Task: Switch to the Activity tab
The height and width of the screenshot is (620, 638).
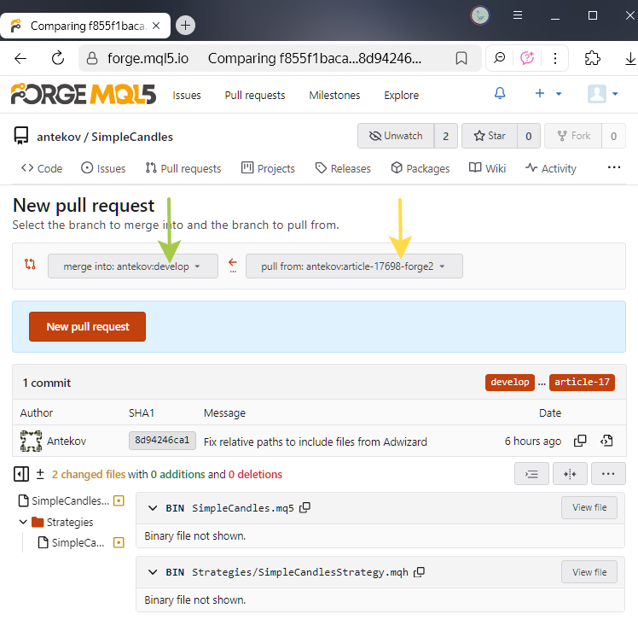Action: 550,168
